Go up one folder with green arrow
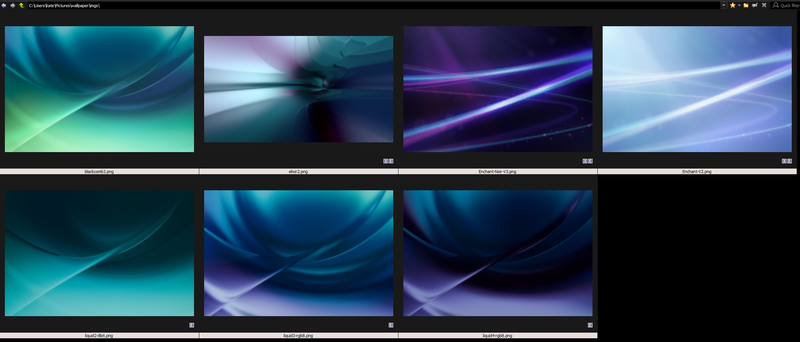 click(x=21, y=5)
